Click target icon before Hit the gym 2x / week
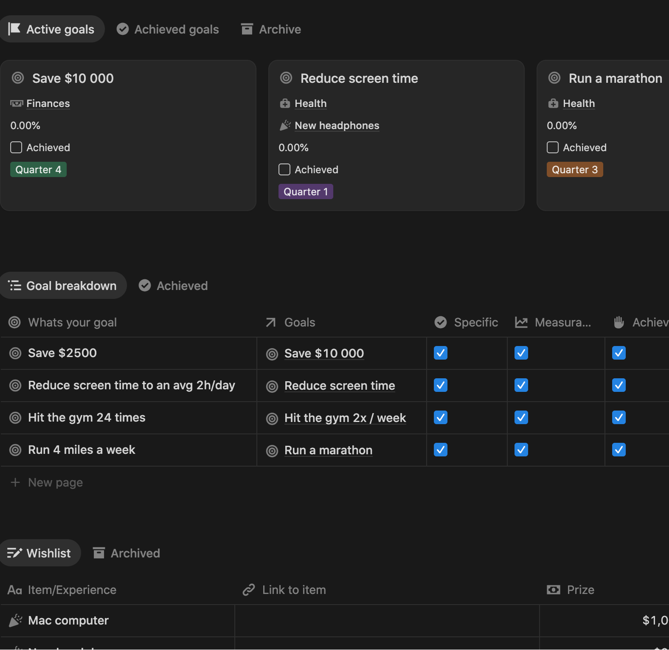This screenshot has width=669, height=650. pos(272,419)
